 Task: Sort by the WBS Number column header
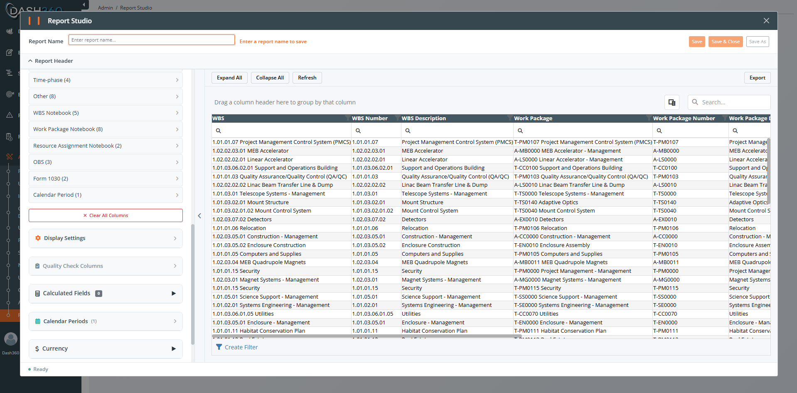click(376, 118)
